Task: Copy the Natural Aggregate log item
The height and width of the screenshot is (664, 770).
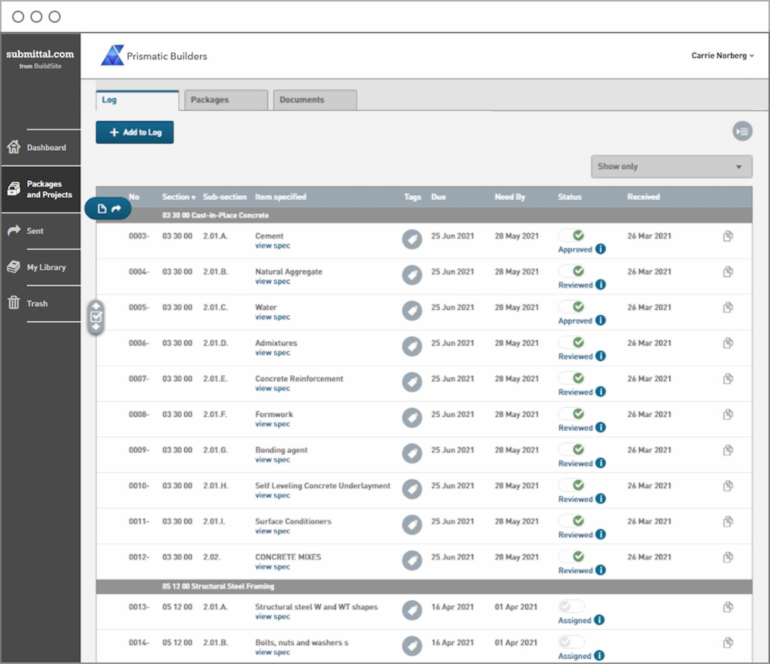Action: pyautogui.click(x=728, y=272)
